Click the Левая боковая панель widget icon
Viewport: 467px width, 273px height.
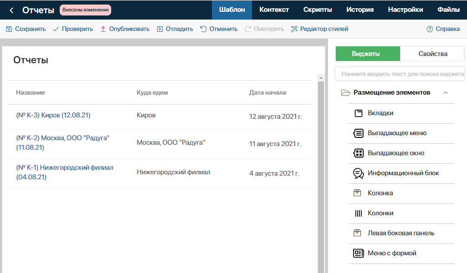click(x=357, y=233)
